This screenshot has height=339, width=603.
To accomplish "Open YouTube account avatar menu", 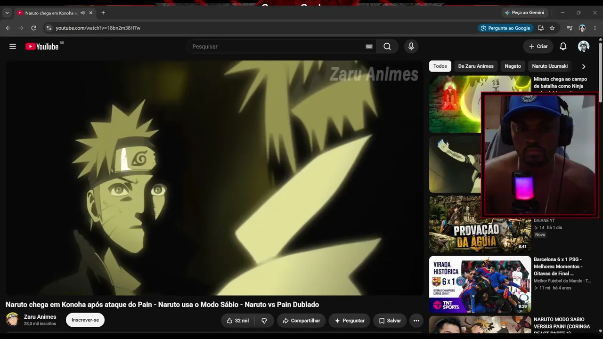I will tap(584, 47).
